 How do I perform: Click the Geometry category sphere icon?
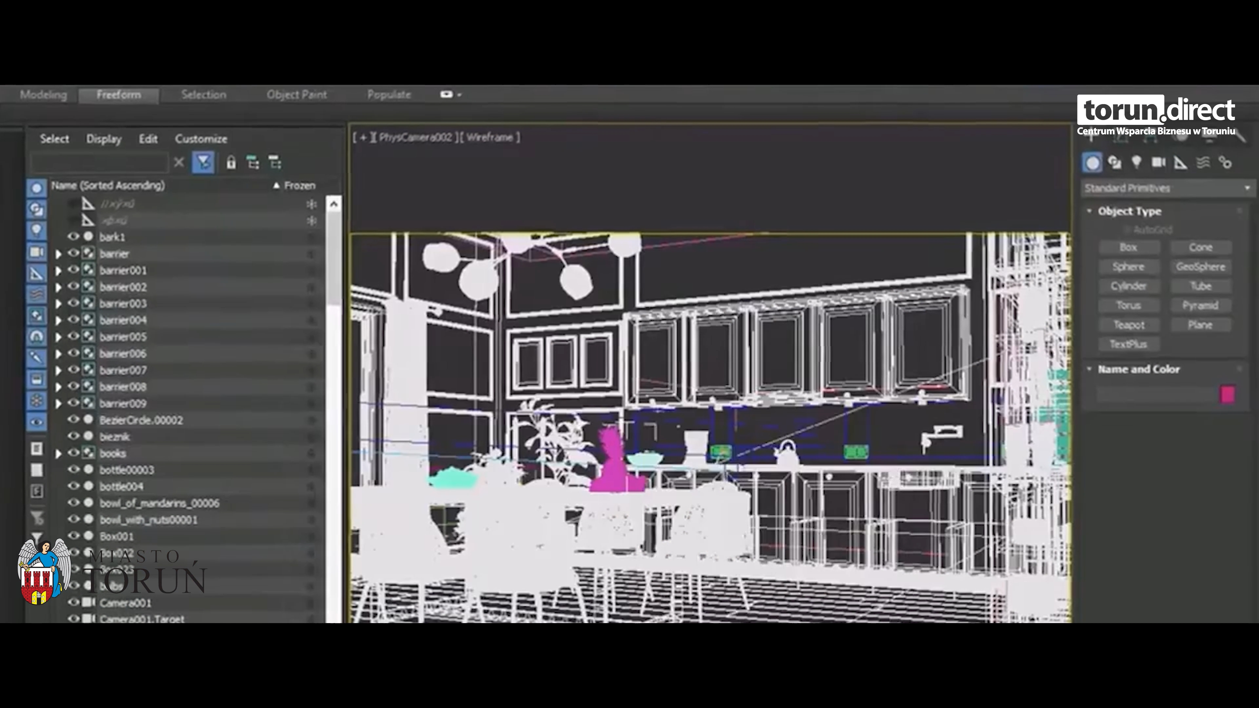pyautogui.click(x=1092, y=163)
